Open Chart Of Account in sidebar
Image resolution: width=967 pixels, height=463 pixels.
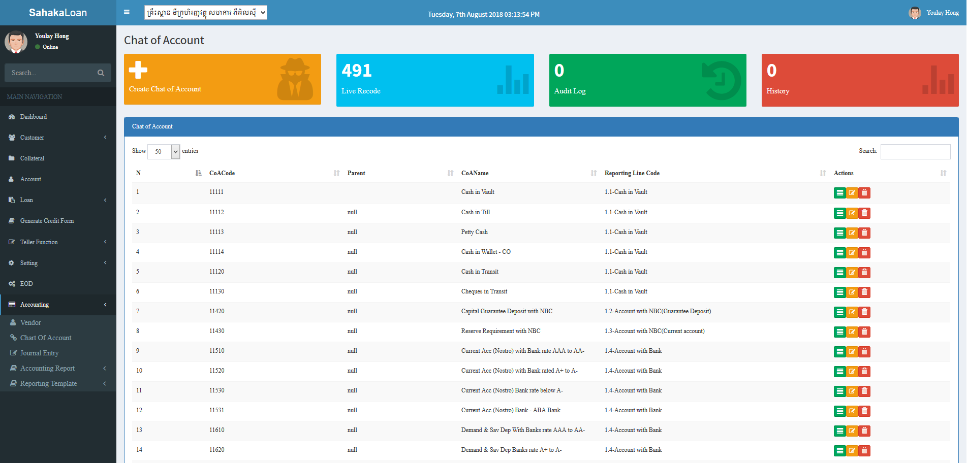tap(46, 338)
